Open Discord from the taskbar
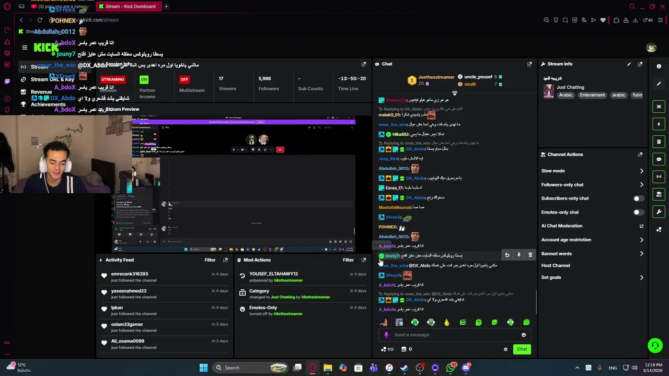The width and height of the screenshot is (669, 376). coord(466,368)
